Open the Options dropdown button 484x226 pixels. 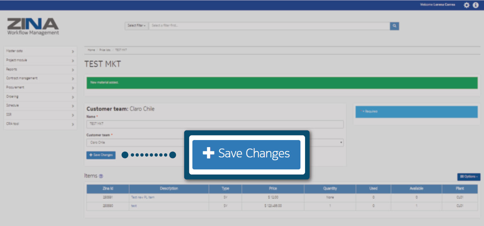coord(468,176)
